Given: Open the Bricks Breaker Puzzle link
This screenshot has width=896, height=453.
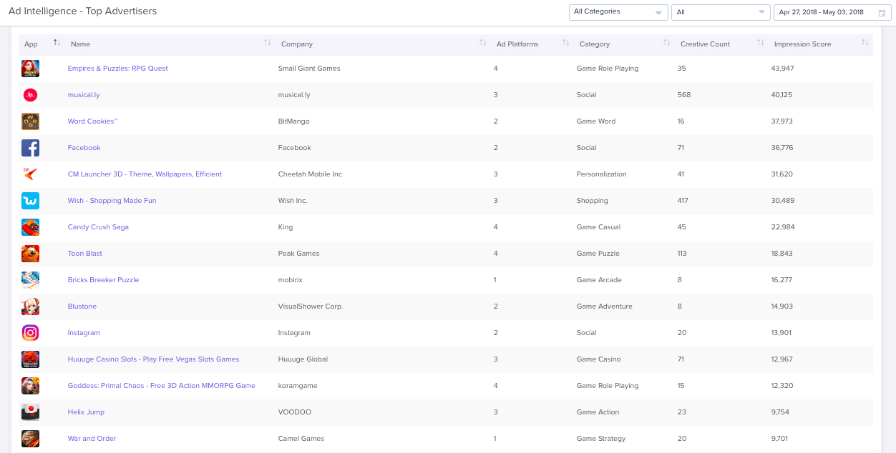Looking at the screenshot, I should (103, 280).
